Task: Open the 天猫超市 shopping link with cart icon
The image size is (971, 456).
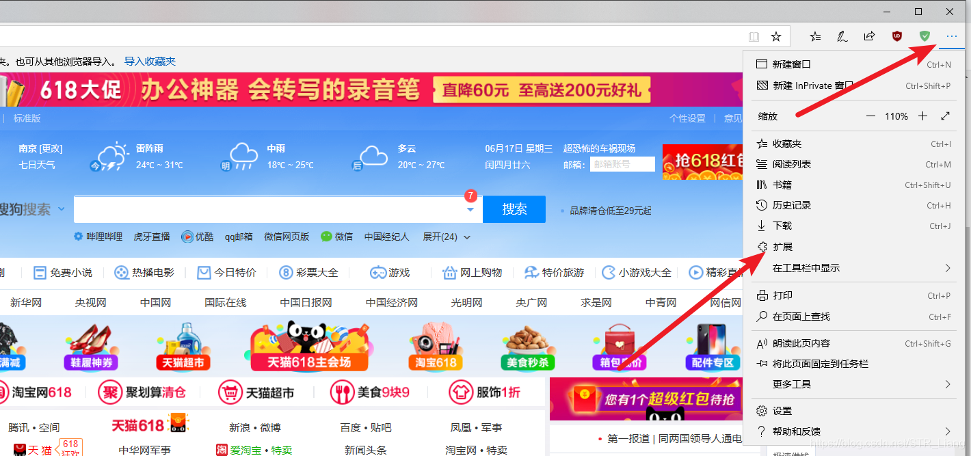Action: tap(256, 392)
